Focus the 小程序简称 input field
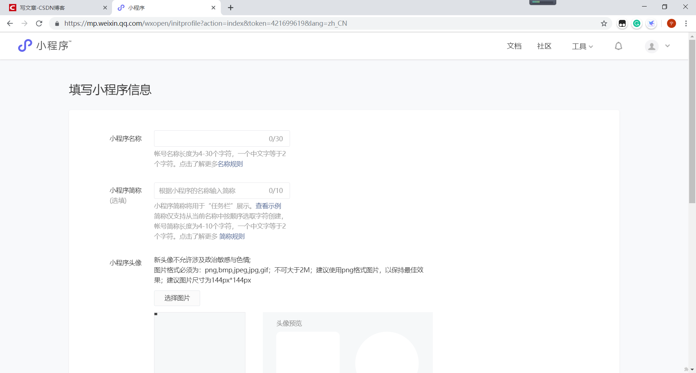Image resolution: width=696 pixels, height=373 pixels. [x=222, y=191]
